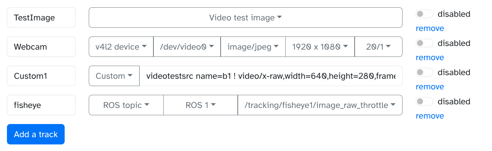Edit the videotestsrc custom pipeline field
The width and height of the screenshot is (492, 151).
pyautogui.click(x=271, y=76)
